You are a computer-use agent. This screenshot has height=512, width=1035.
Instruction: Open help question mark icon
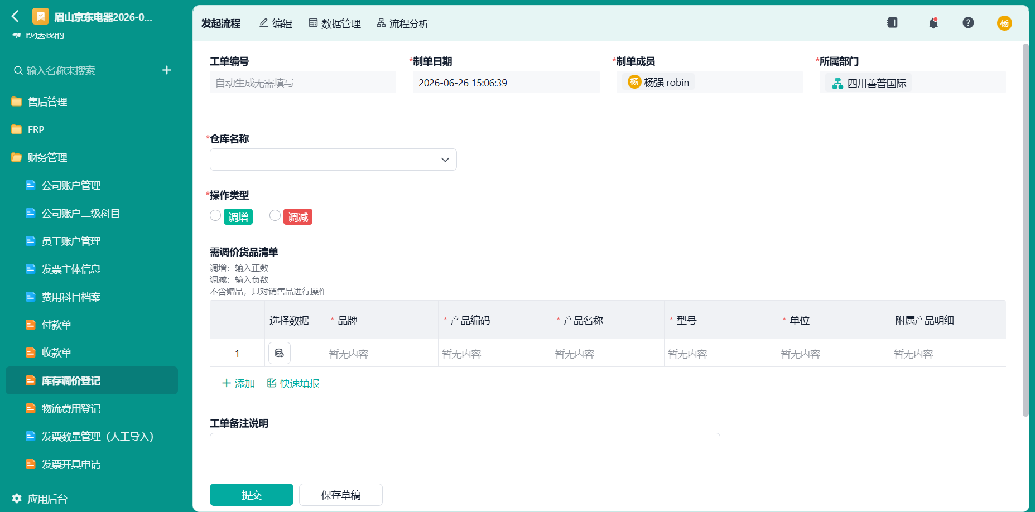[x=968, y=23]
